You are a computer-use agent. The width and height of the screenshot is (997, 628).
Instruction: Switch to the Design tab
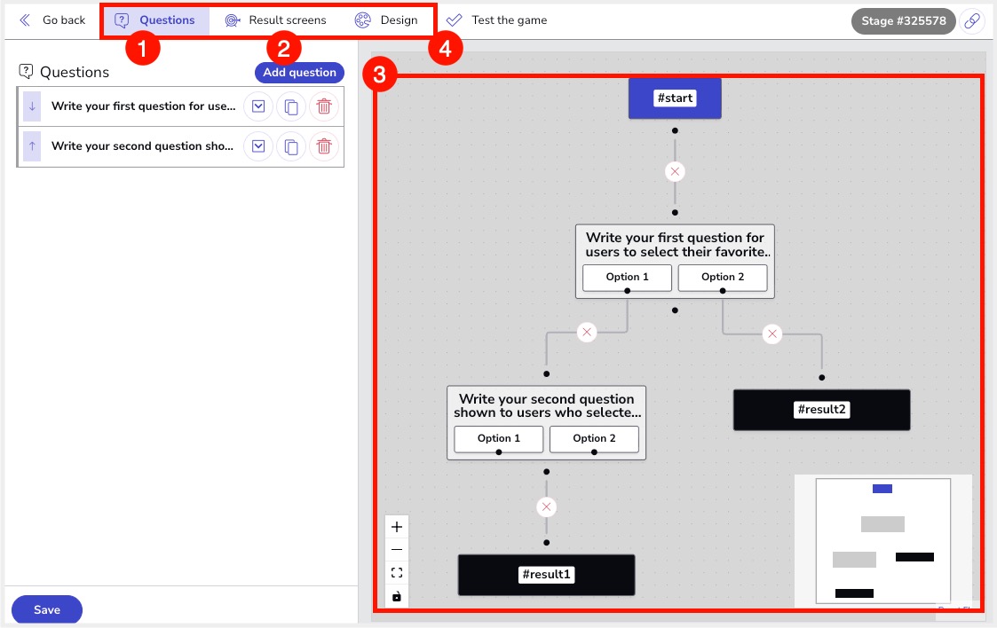click(x=386, y=20)
